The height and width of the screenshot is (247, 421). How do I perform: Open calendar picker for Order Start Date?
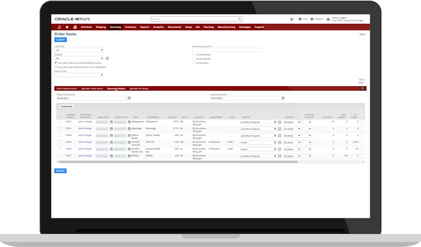(129, 99)
